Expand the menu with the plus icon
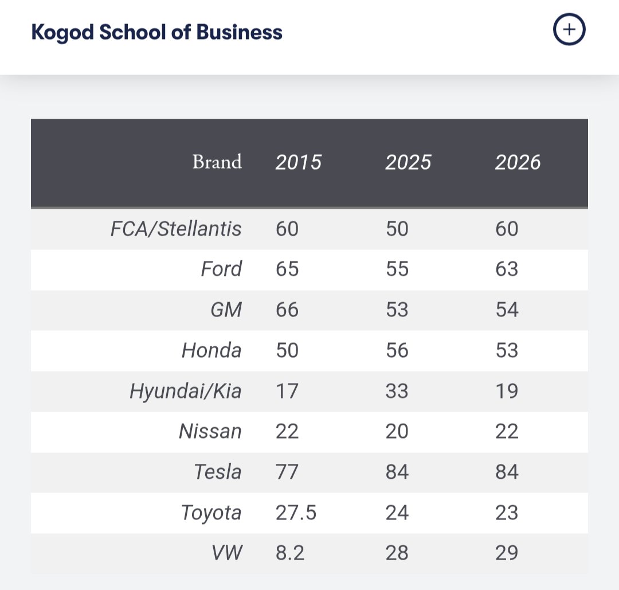Viewport: 619px width, 590px height. pyautogui.click(x=569, y=30)
